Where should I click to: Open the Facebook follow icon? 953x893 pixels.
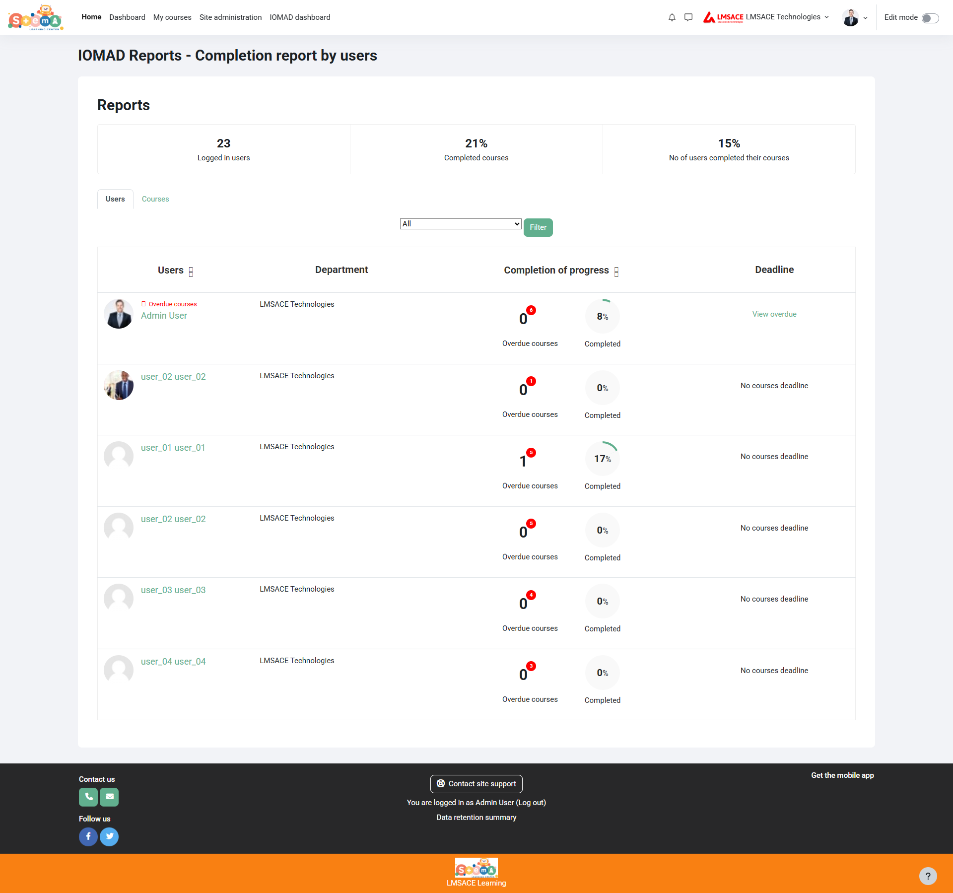tap(88, 836)
